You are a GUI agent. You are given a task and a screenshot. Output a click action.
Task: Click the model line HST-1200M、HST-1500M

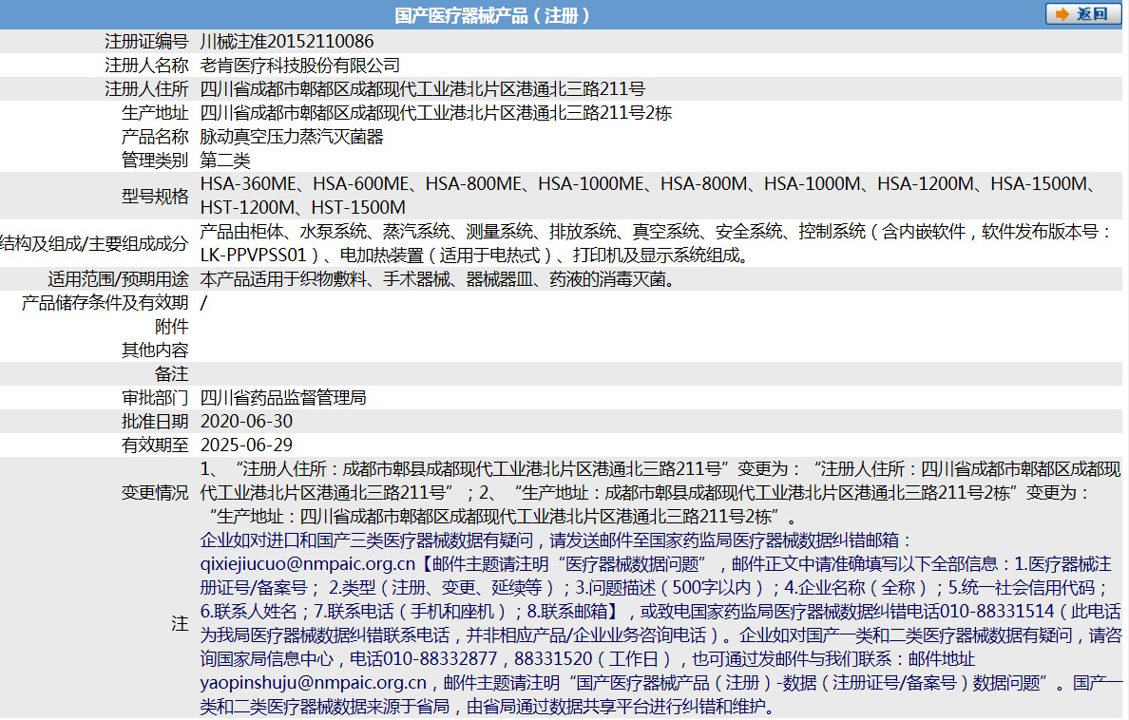pos(303,208)
